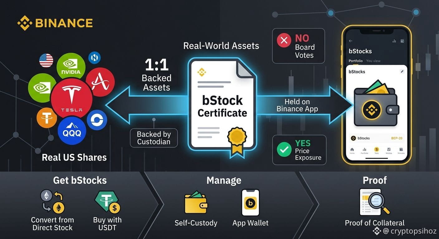Select the US flag icon

(x=46, y=61)
